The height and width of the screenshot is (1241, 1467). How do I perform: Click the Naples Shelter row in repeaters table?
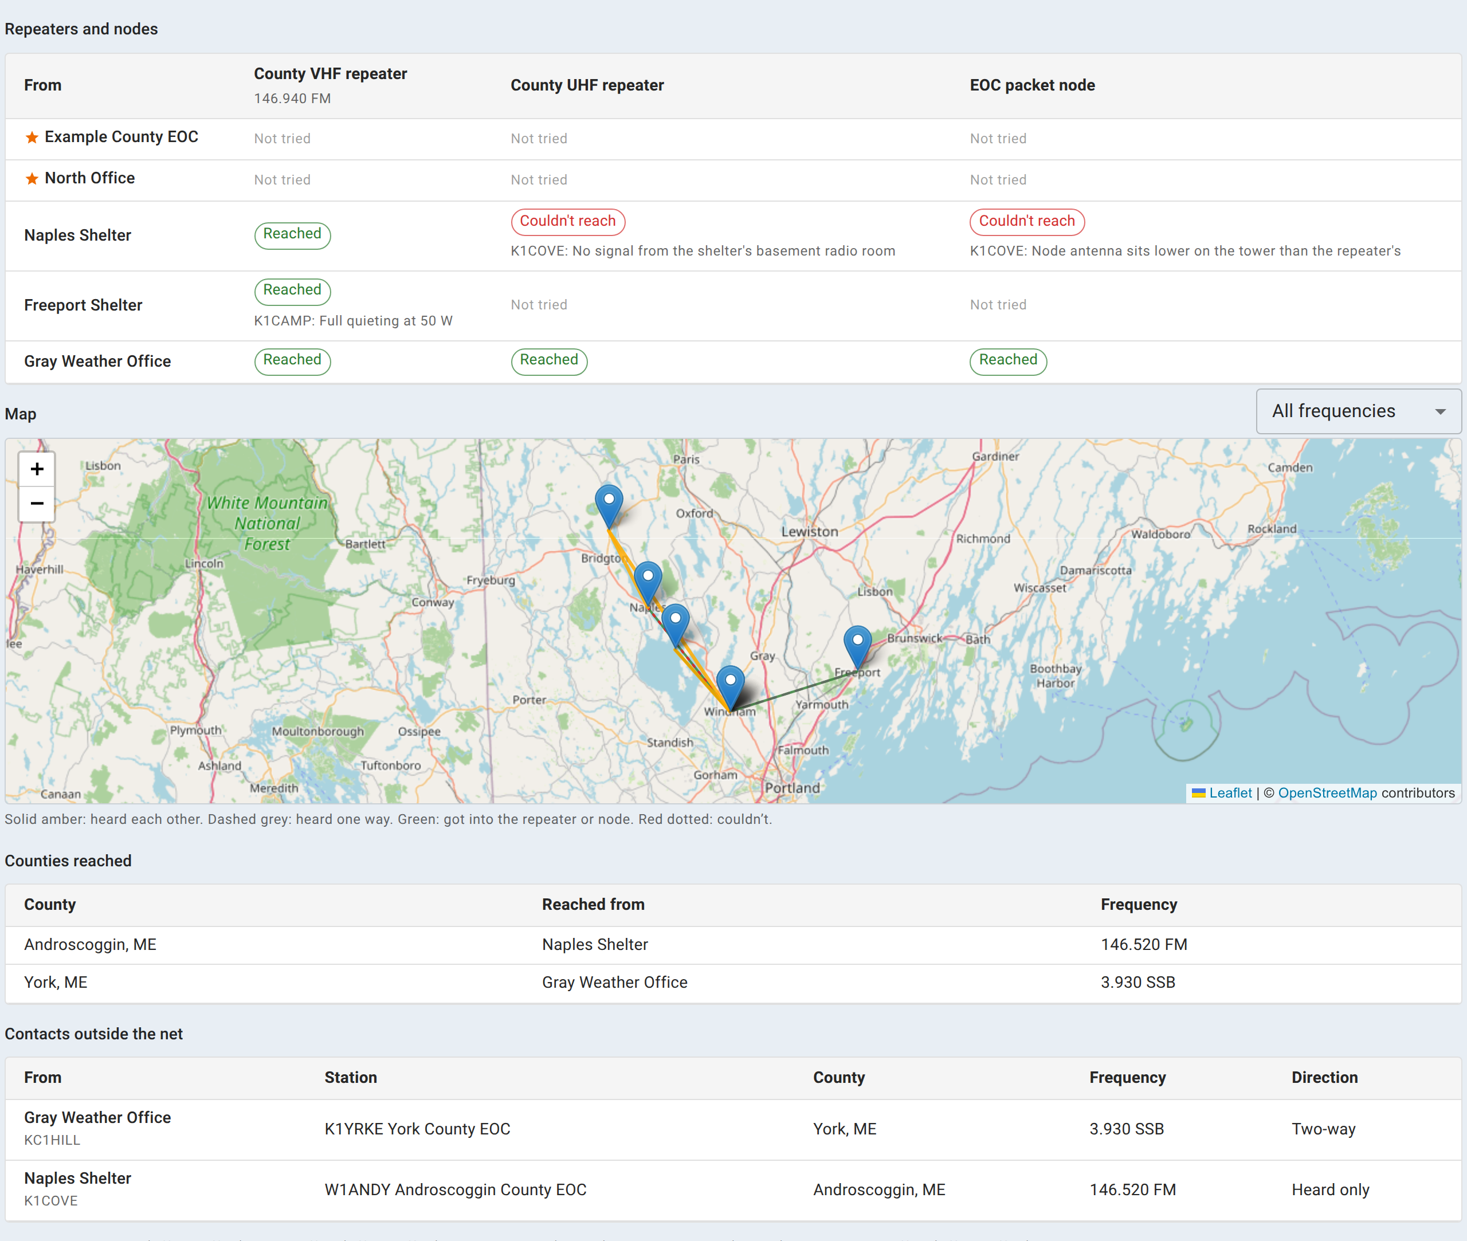[x=733, y=235]
